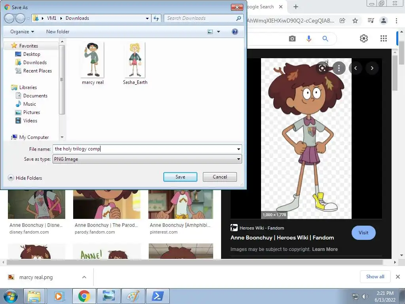Open the Save as type dropdown

pos(147,159)
